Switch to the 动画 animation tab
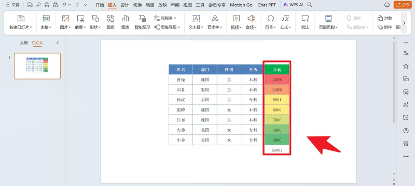 [x=150, y=5]
